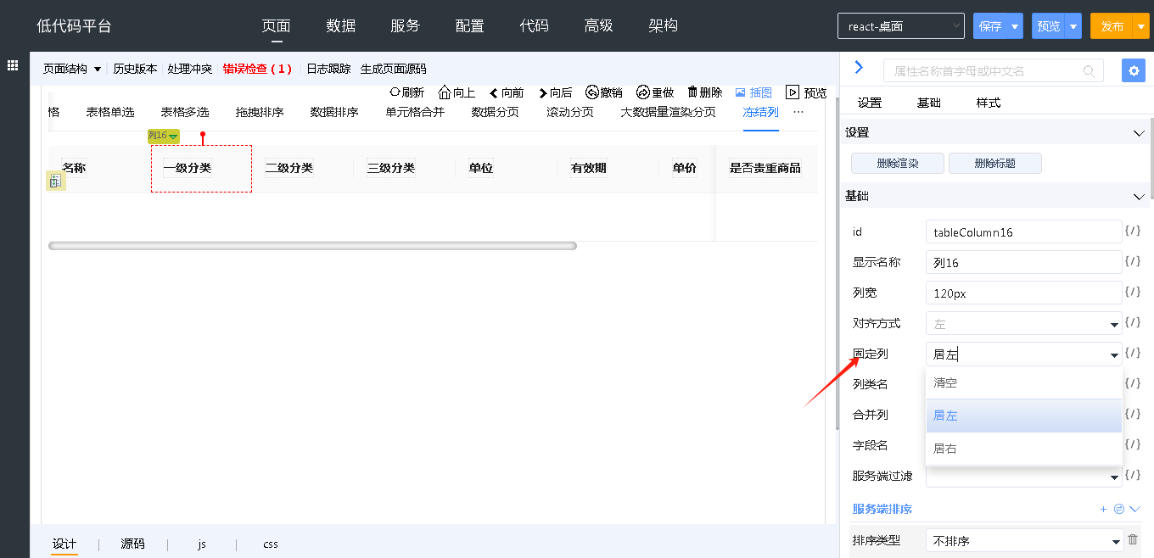Open the 配置 top menu
This screenshot has height=558, width=1154.
pos(470,26)
